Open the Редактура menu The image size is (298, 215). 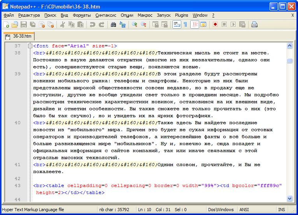[29, 15]
